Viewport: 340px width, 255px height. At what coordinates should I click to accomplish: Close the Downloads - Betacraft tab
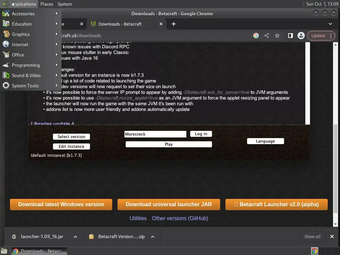pyautogui.click(x=161, y=24)
